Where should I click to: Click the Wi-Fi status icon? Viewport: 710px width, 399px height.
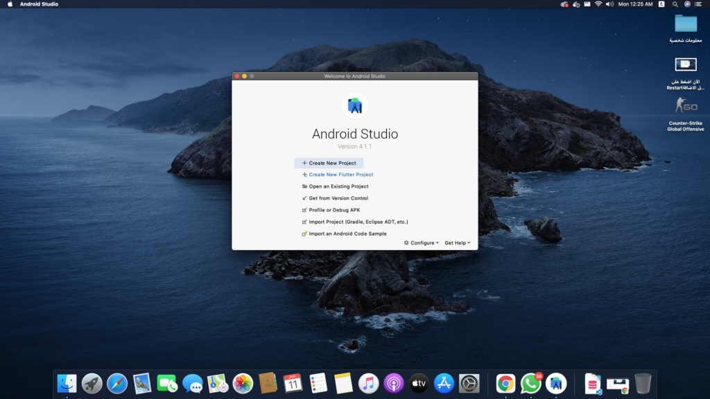pyautogui.click(x=598, y=4)
